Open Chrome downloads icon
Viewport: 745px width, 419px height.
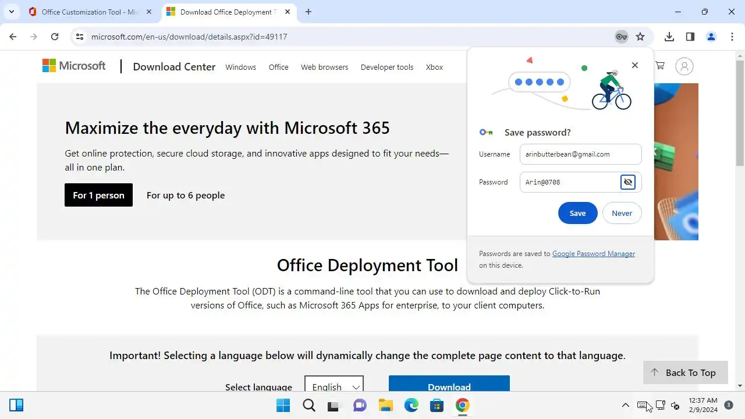click(x=669, y=37)
